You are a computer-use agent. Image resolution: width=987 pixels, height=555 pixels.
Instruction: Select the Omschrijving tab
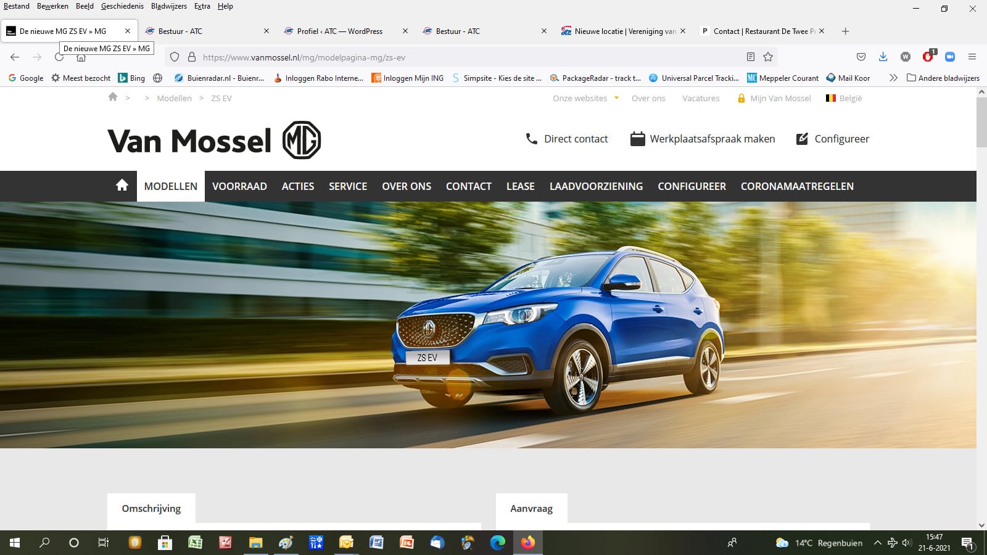pyautogui.click(x=151, y=508)
